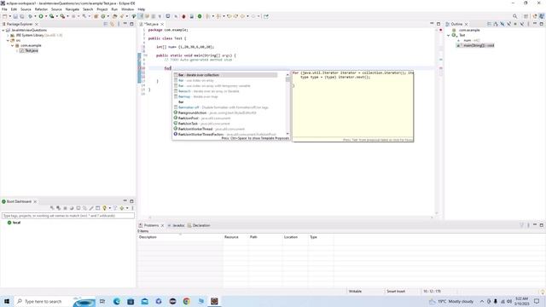Image resolution: width=546 pixels, height=307 pixels.
Task: Click the bug-shaped Debug toolbar icon
Action: click(x=31, y=16)
